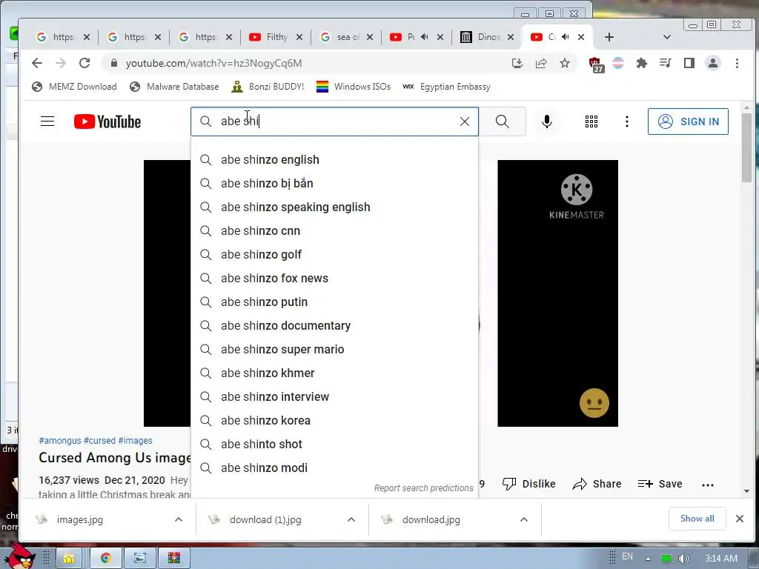This screenshot has height=569, width=759.
Task: Open the MEMZ Download bookmark
Action: 74,87
